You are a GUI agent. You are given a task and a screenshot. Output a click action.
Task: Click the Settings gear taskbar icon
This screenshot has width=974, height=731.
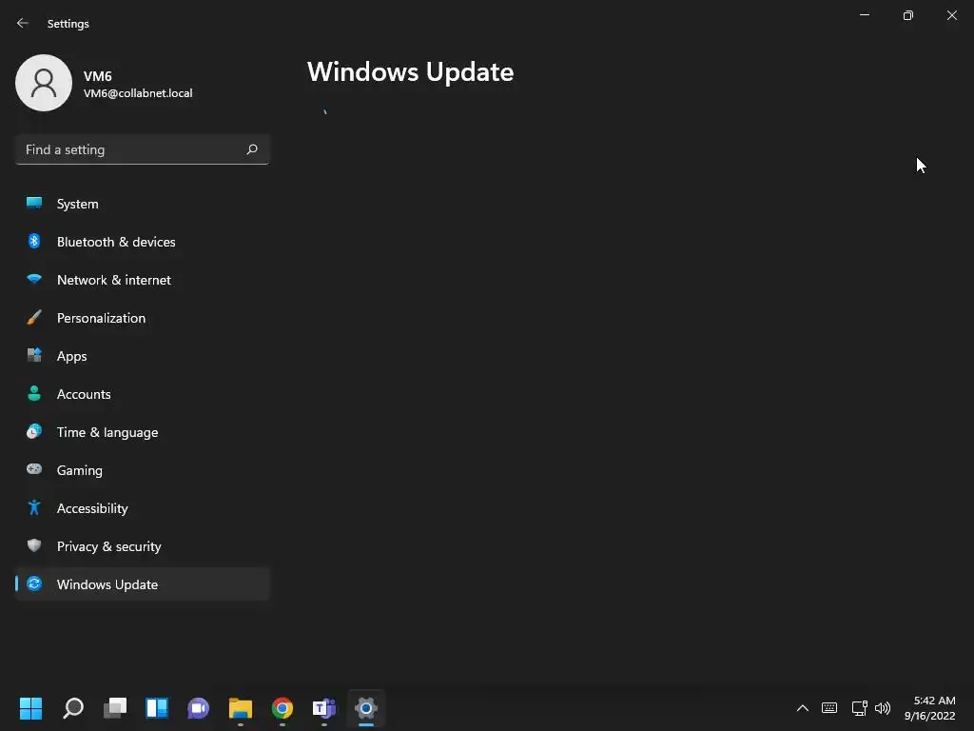366,708
